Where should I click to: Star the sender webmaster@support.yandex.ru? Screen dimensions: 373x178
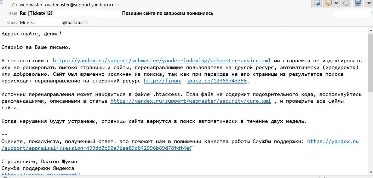(117, 5)
